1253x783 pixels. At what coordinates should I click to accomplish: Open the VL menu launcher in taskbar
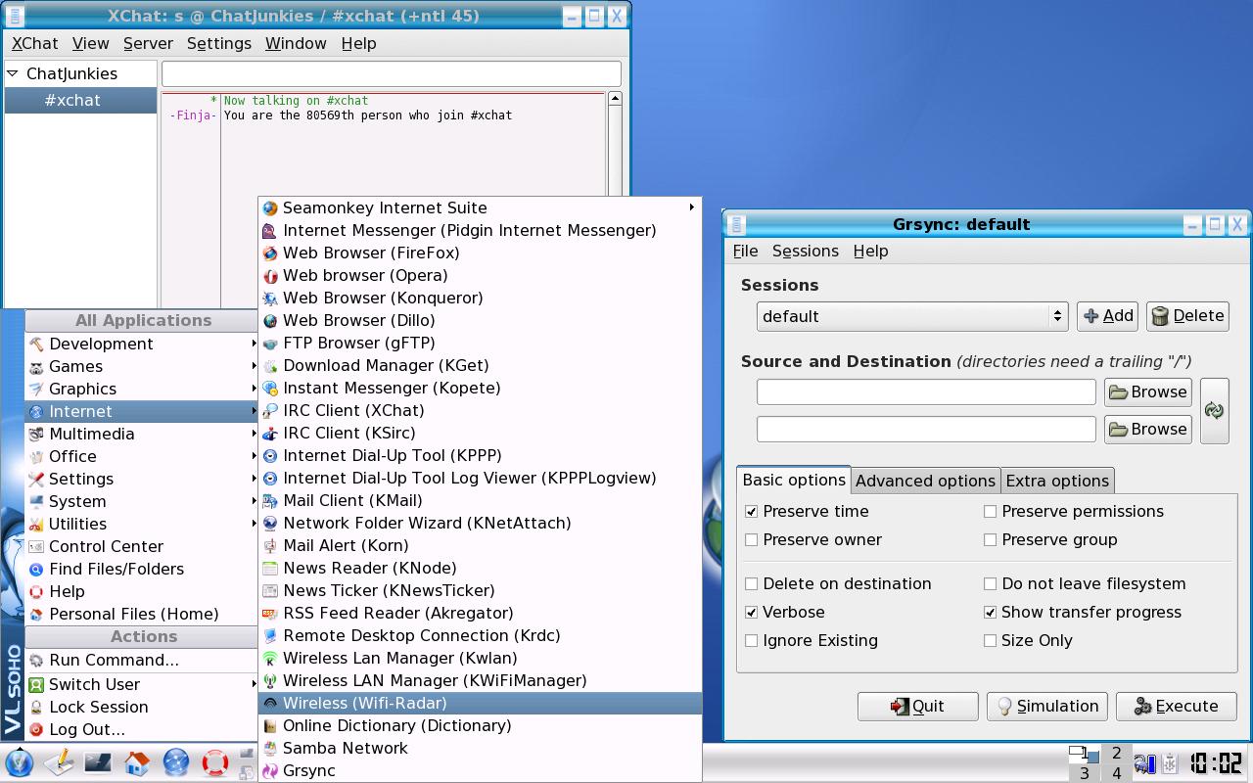point(20,761)
